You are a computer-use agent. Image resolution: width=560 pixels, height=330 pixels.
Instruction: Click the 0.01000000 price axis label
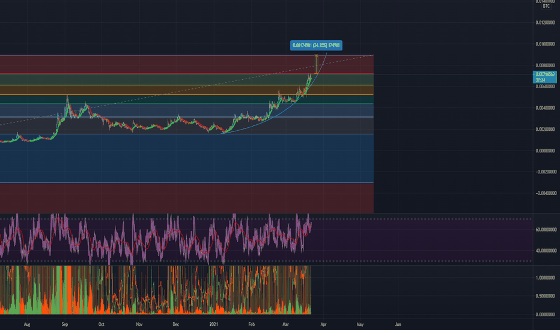(545, 44)
